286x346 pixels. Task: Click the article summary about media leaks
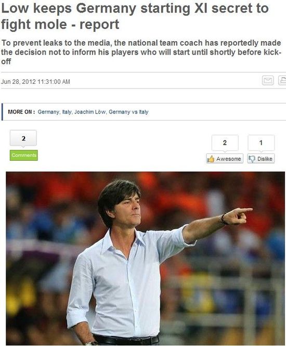(141, 52)
